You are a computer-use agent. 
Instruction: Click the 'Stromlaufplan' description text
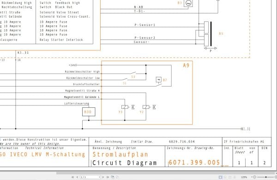coord(120,155)
